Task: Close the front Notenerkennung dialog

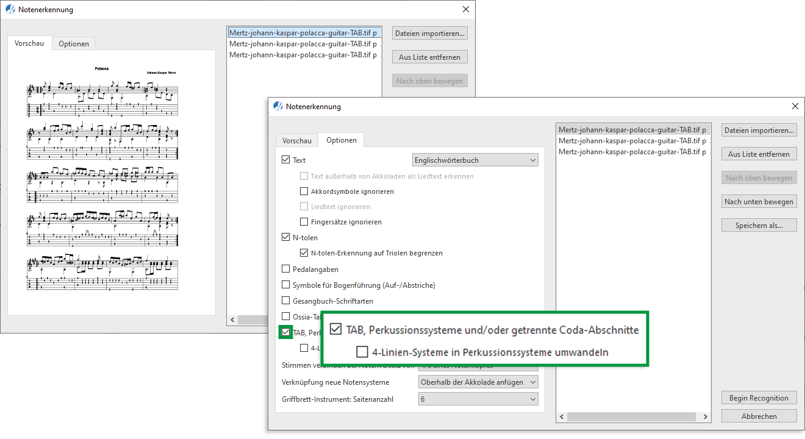Action: [795, 106]
